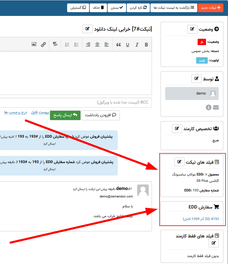The image size is (228, 264).
Task: Click بدون فیلد فقط کارمند text
Action: (203, 256)
